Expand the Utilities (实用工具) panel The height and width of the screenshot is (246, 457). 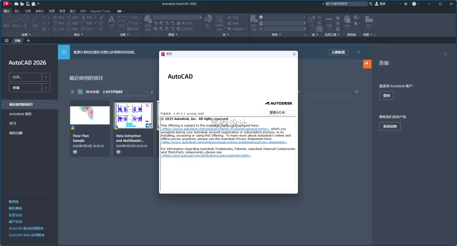(x=332, y=35)
